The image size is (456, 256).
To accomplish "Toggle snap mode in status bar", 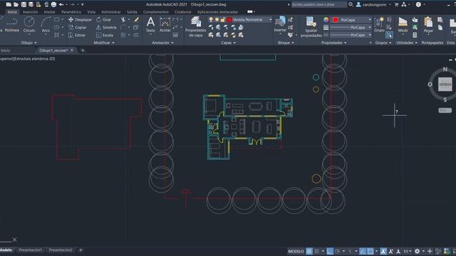I will (x=317, y=251).
